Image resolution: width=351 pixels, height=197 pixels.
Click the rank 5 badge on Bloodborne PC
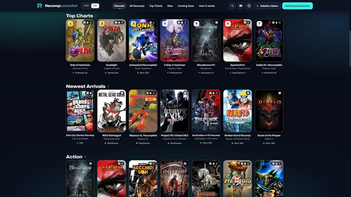(196, 24)
